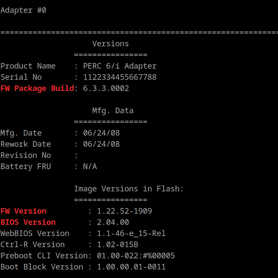Click the Boot Block version 1.00.00.01-0011
The width and height of the screenshot is (278, 278).
[131, 267]
